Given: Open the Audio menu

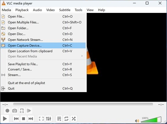Looking at the screenshot, I should [x=37, y=10].
